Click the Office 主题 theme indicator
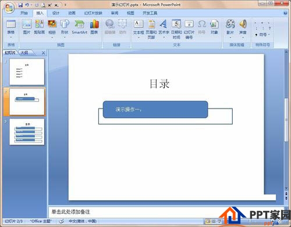 click(41, 221)
